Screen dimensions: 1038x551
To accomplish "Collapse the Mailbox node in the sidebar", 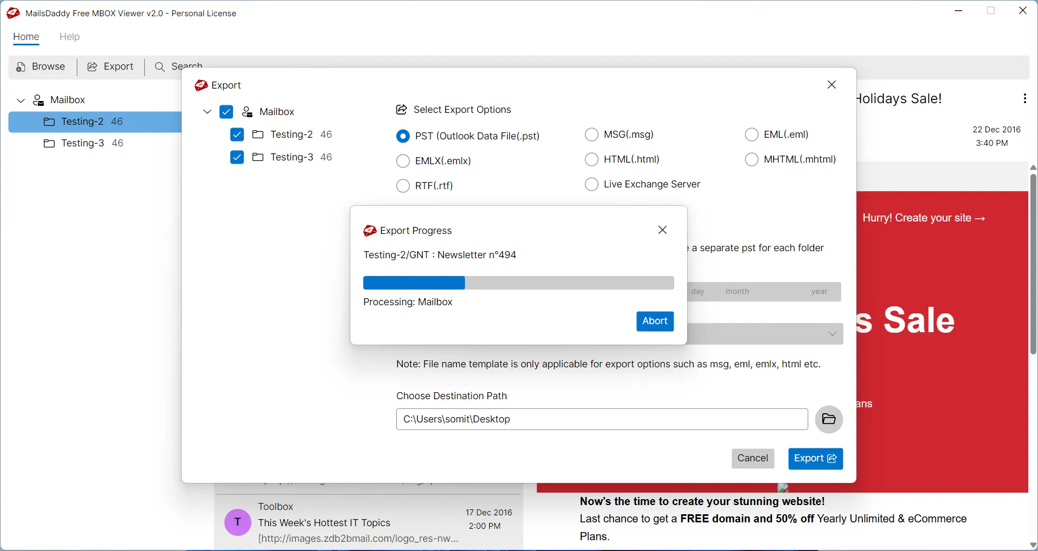I will (20, 100).
